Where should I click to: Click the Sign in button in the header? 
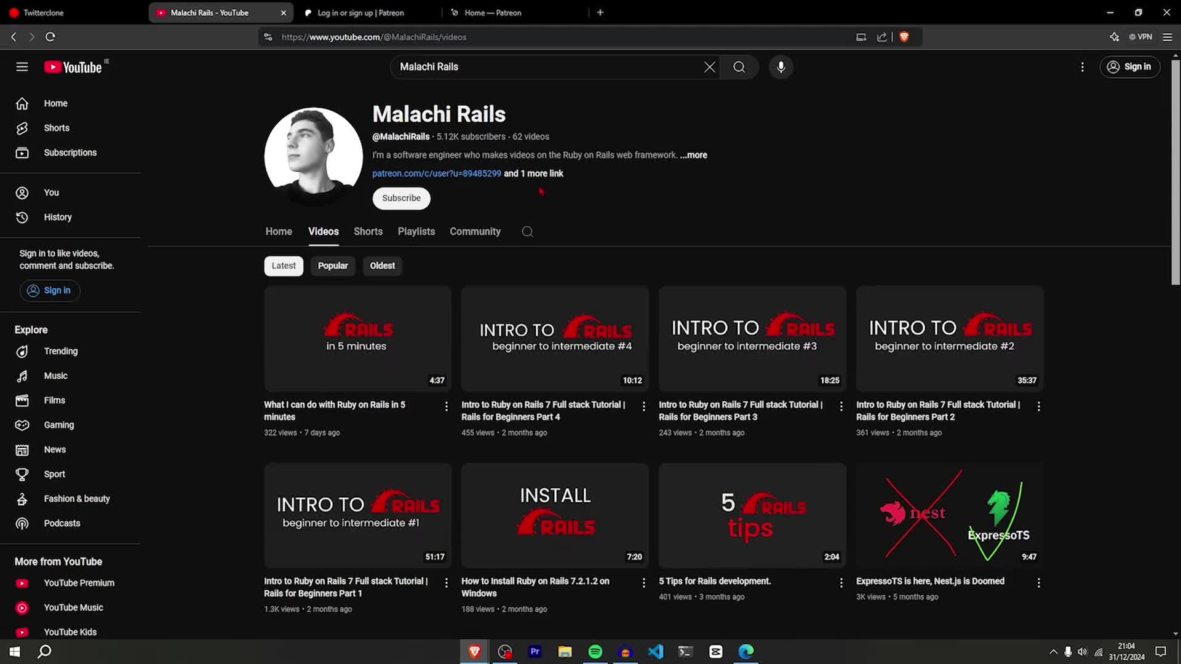coord(1130,67)
